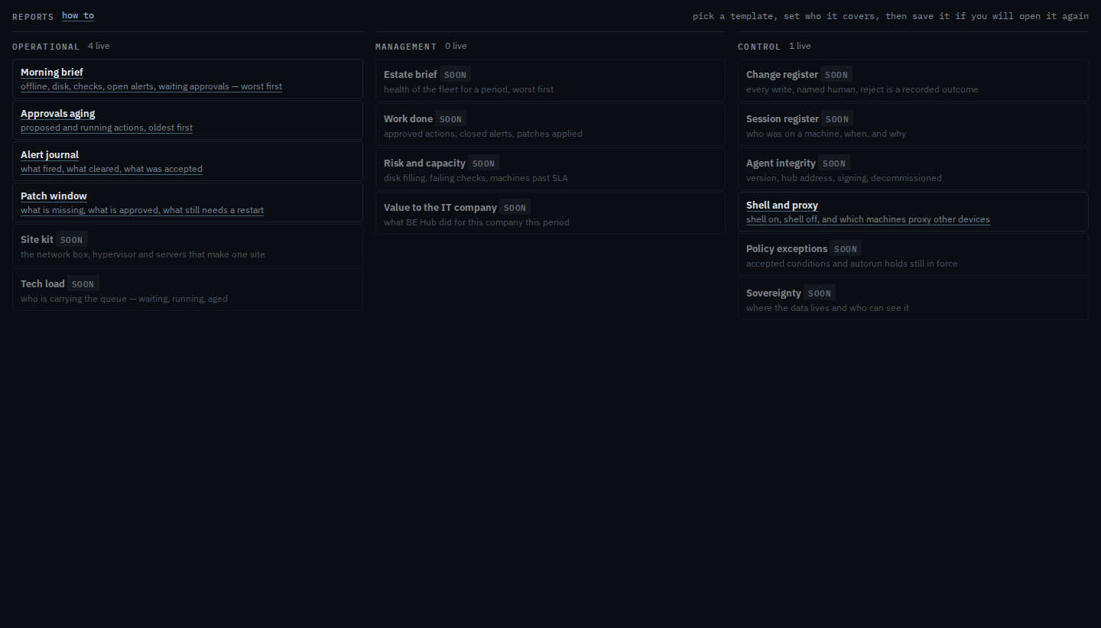Click the SOON badge beside Site kit
This screenshot has width=1101, height=628.
pyautogui.click(x=71, y=240)
